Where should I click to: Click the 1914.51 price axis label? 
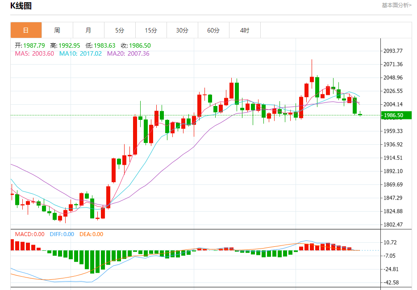393,158
